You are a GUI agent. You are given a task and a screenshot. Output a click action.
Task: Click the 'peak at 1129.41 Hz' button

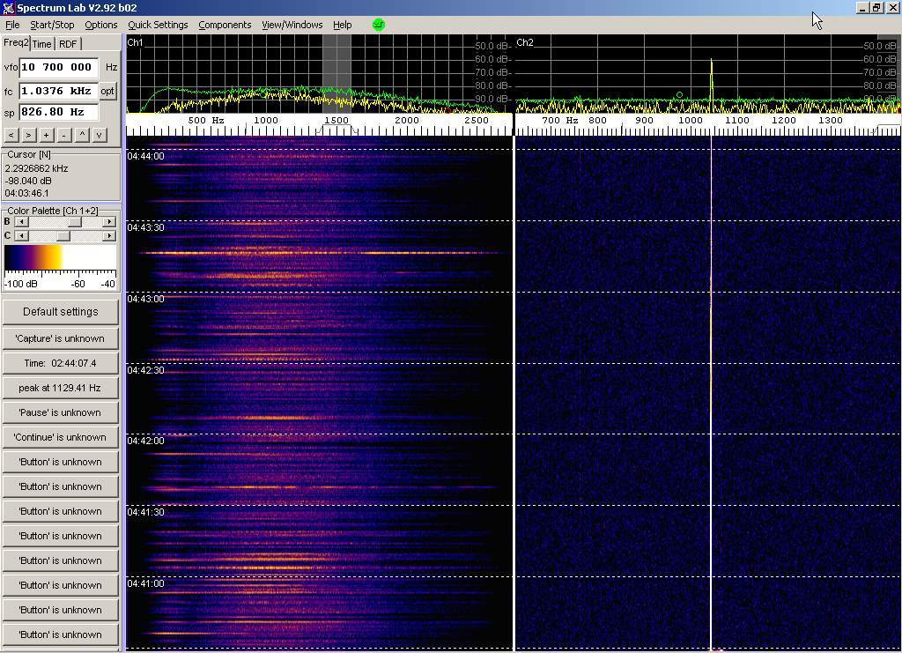pos(60,388)
